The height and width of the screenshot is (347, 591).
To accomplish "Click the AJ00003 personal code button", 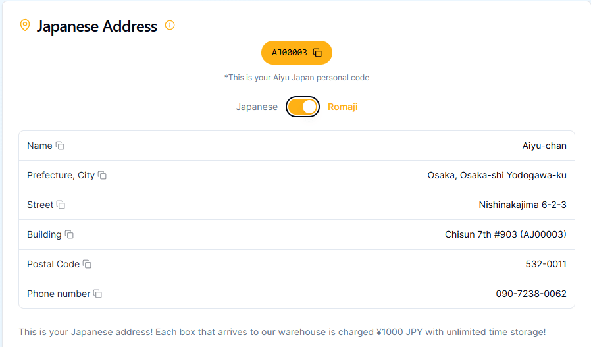I will [290, 53].
